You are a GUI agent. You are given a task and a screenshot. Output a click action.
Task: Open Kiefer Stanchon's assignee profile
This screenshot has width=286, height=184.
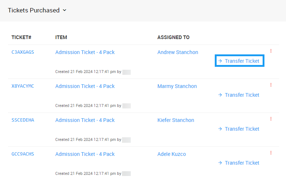point(176,120)
